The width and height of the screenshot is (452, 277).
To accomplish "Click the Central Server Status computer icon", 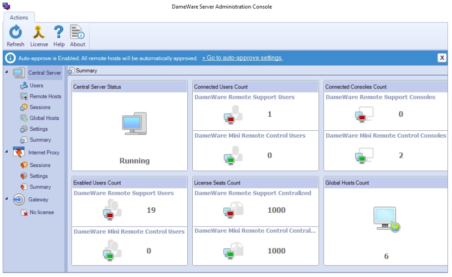I will click(x=134, y=123).
